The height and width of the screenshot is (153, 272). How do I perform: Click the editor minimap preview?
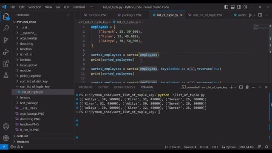click(261, 27)
